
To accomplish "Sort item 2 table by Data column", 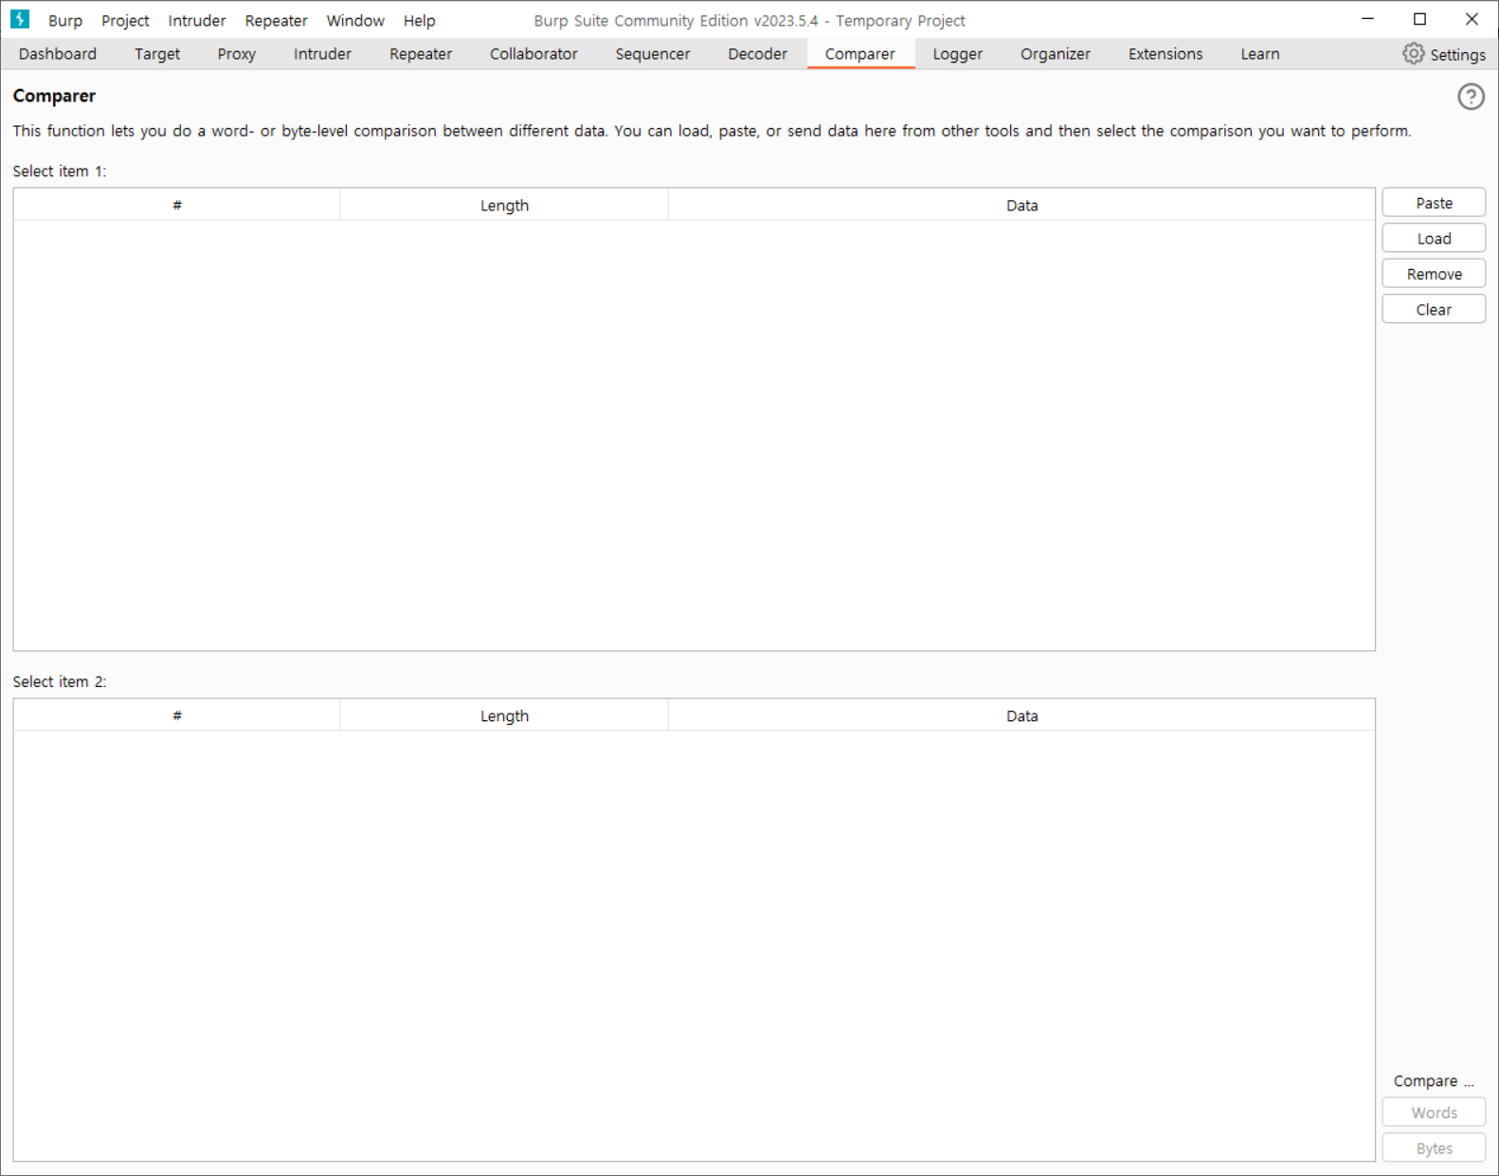I will (x=1021, y=715).
